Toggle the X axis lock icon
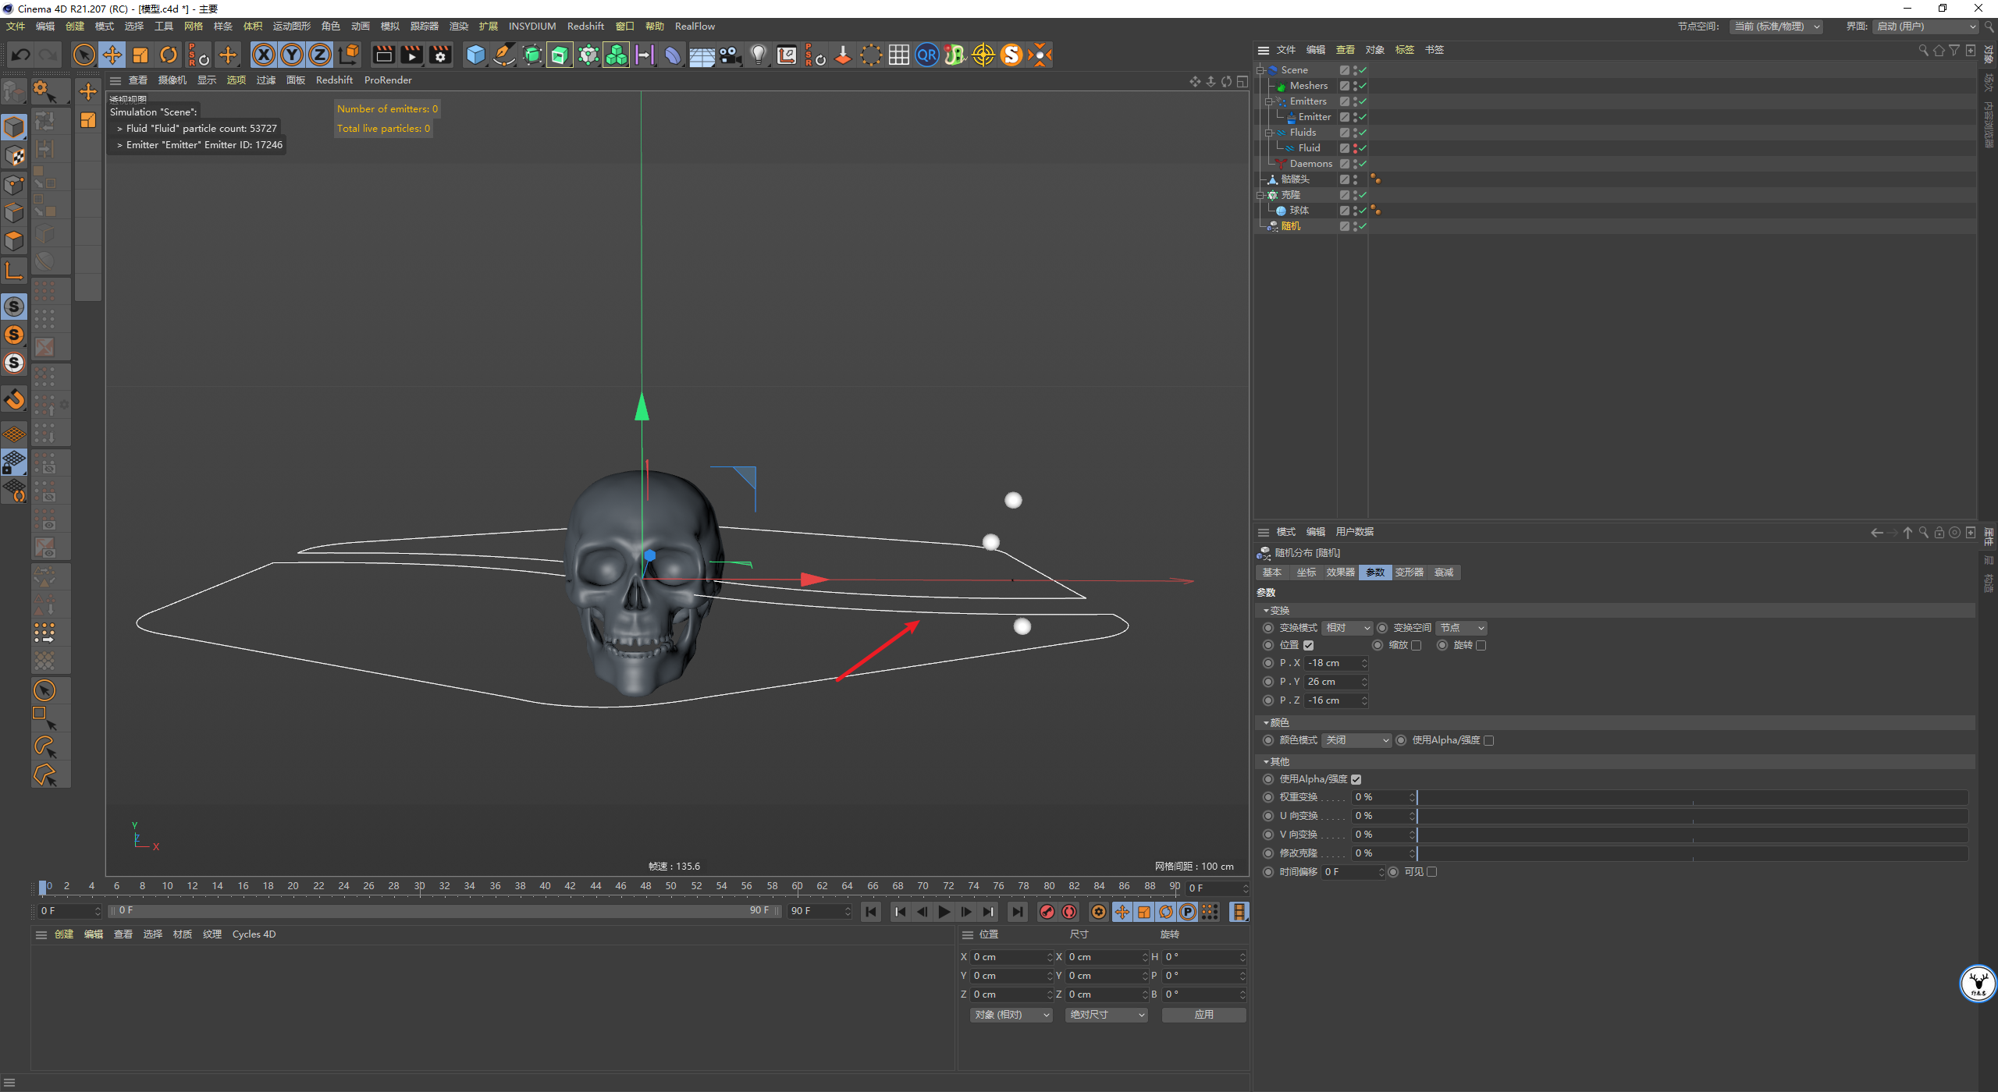This screenshot has height=1092, width=1998. [x=264, y=55]
